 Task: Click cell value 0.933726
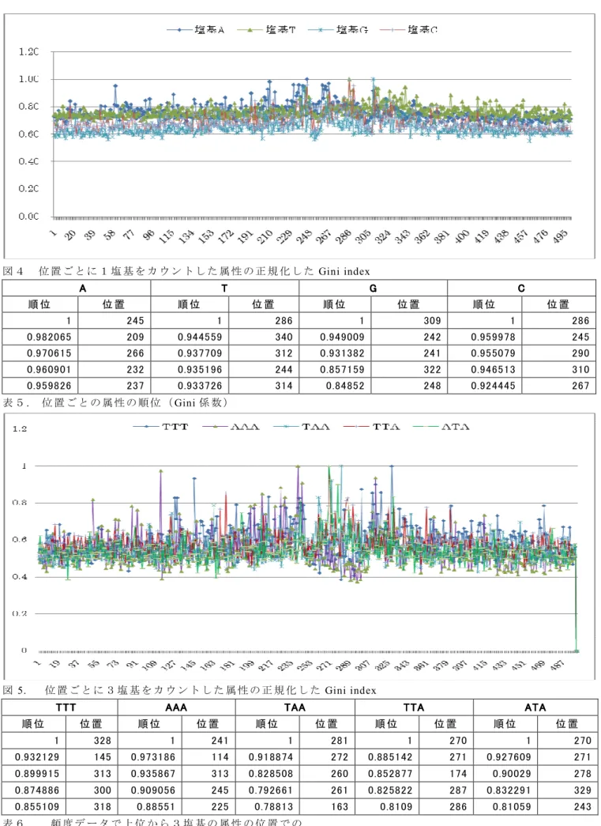pos(200,387)
